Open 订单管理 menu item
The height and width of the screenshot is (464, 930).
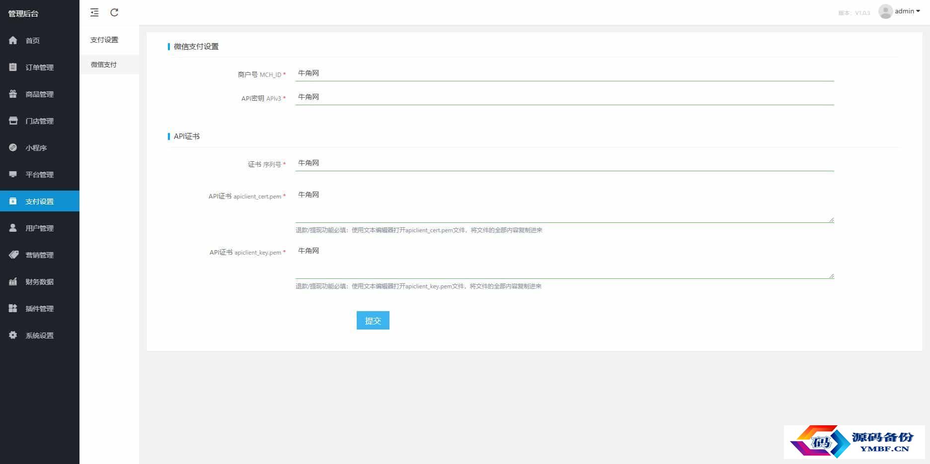coord(40,67)
